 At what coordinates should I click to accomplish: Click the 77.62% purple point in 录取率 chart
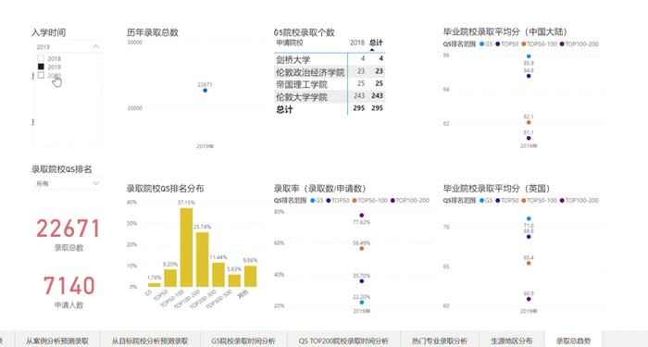tap(362, 216)
